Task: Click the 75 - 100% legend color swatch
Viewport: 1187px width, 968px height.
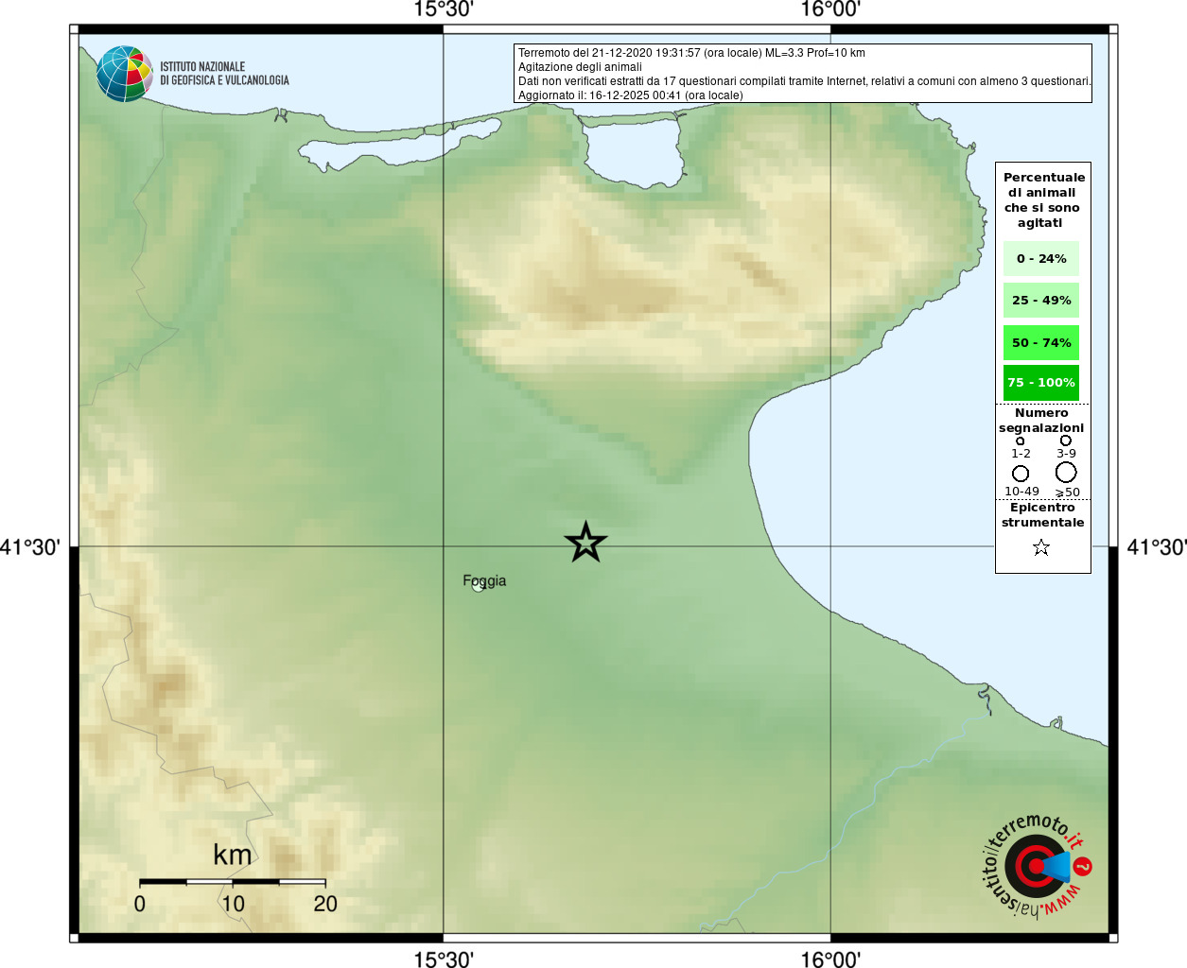Action: point(1040,383)
